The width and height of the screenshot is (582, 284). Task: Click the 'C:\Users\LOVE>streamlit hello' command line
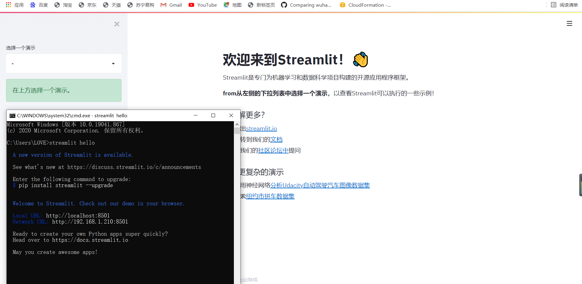click(x=51, y=143)
